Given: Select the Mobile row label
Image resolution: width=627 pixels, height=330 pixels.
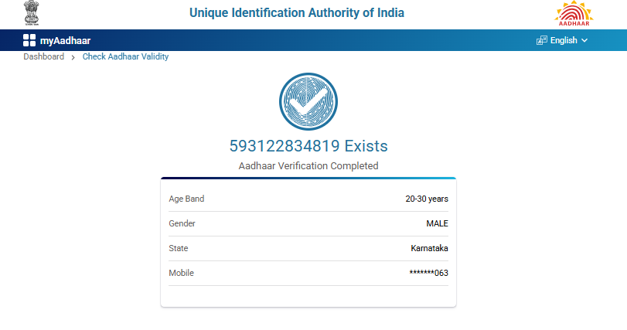Looking at the screenshot, I should pos(181,273).
